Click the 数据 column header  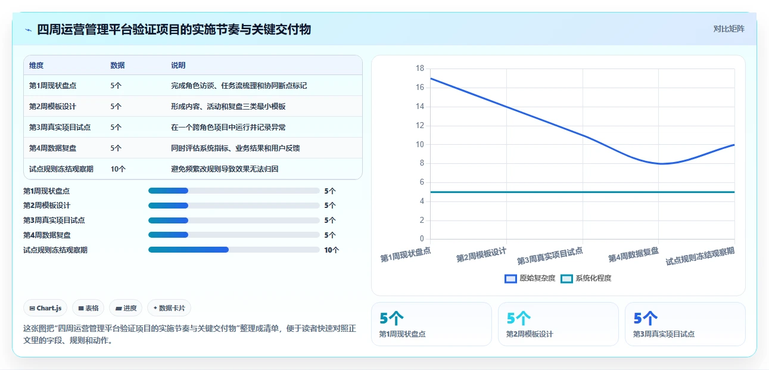click(x=117, y=65)
